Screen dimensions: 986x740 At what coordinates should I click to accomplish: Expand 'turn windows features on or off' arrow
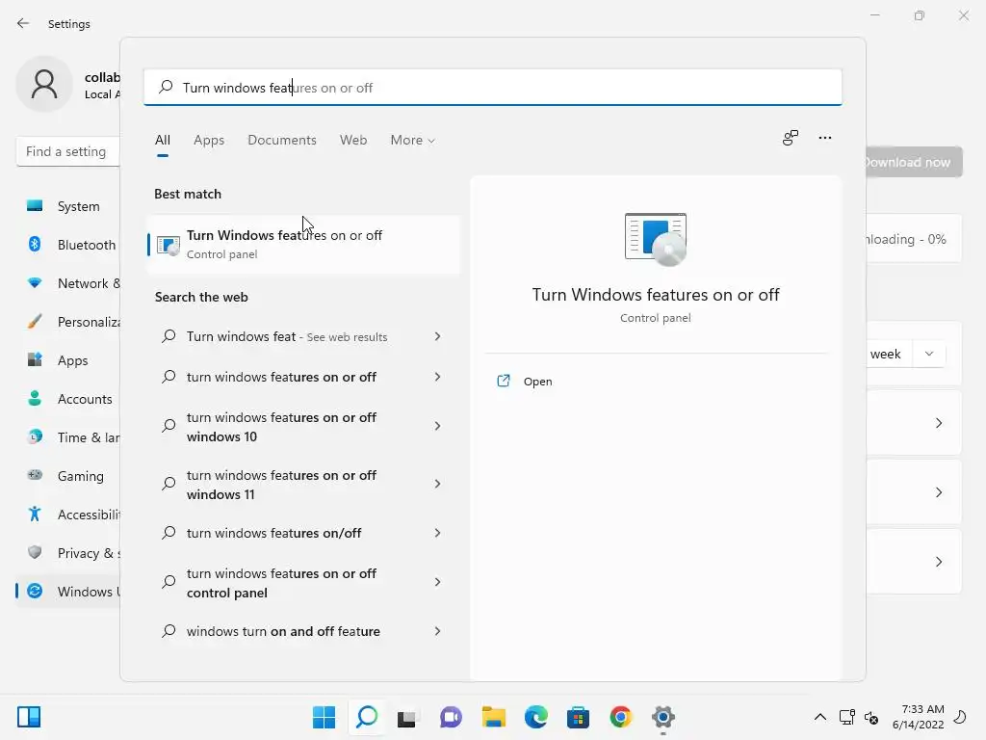pos(438,377)
